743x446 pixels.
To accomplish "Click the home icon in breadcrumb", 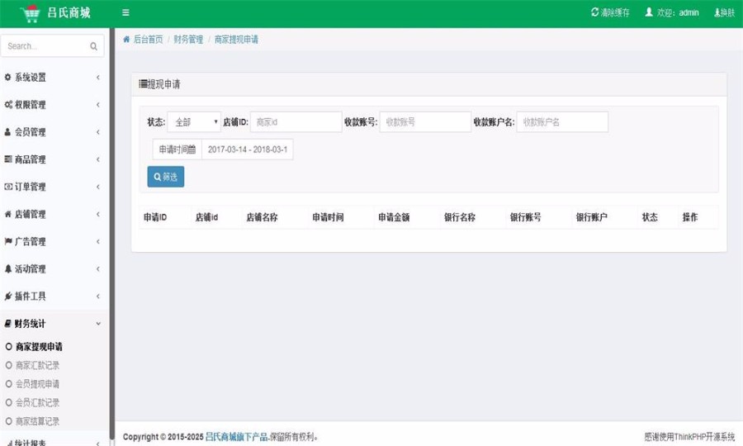I will pos(126,40).
